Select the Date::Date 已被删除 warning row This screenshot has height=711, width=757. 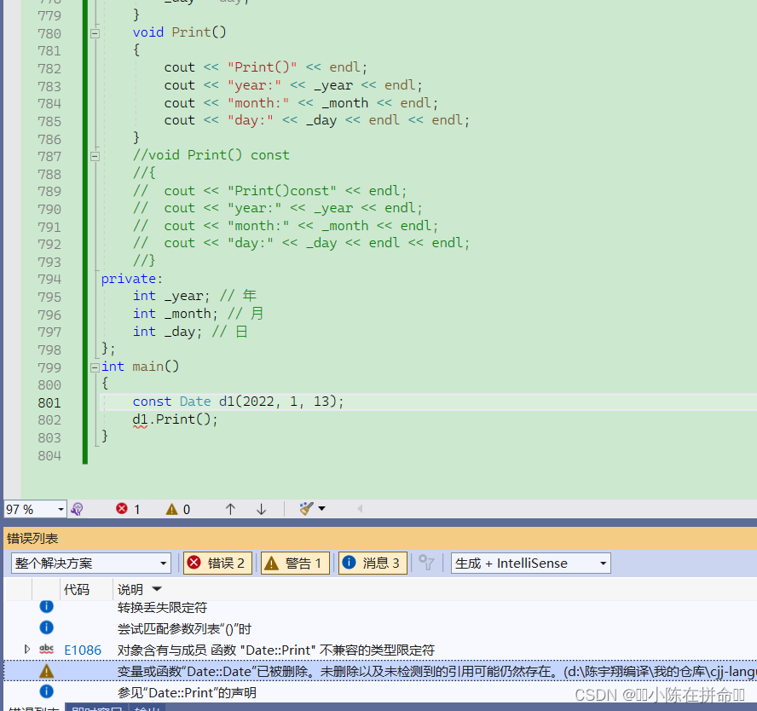(x=380, y=671)
